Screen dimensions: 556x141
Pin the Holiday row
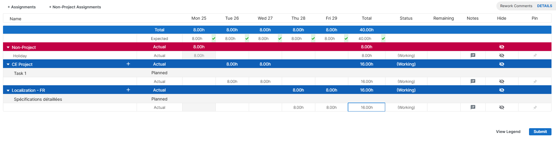pyautogui.click(x=535, y=55)
